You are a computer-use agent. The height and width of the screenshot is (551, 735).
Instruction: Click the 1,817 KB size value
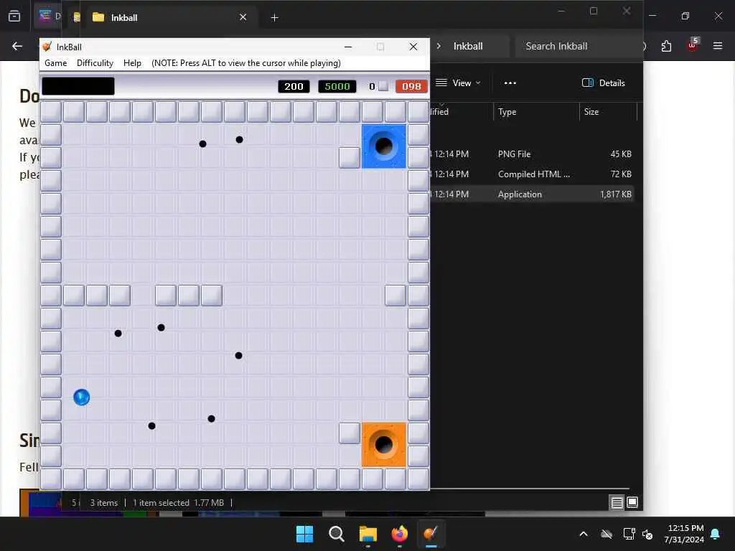(615, 194)
